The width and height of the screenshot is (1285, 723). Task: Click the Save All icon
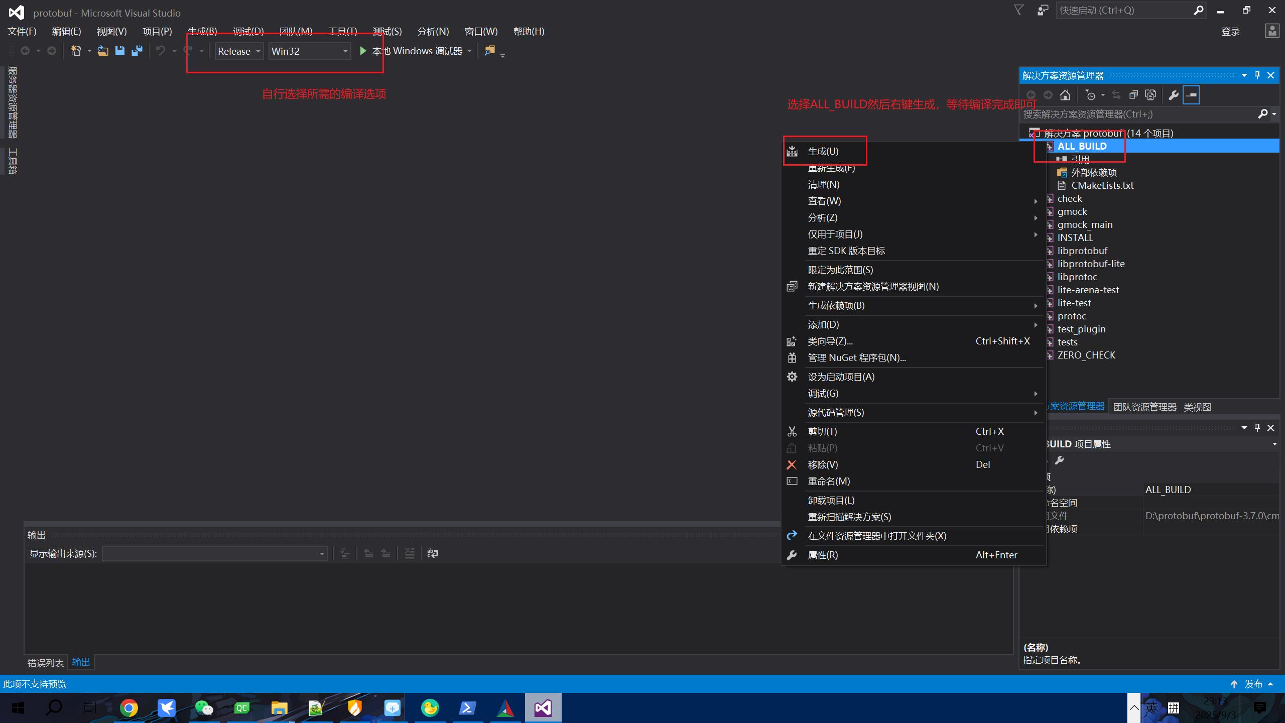[137, 51]
